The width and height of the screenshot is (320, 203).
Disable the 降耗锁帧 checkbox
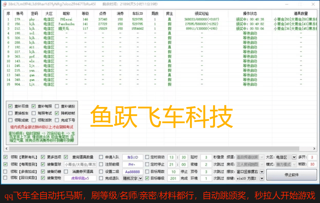pyautogui.click(x=57, y=113)
